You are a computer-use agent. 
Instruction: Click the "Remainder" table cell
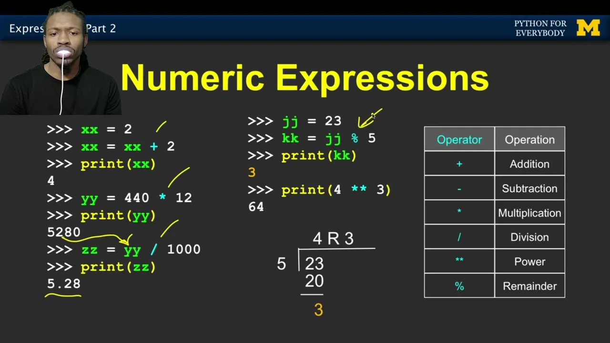tap(530, 286)
